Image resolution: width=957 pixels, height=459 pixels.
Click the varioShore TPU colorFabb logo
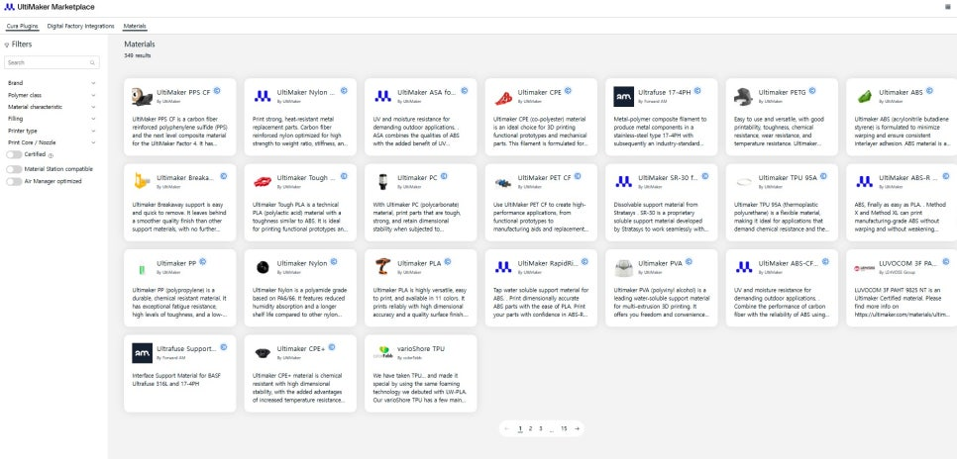pos(382,353)
